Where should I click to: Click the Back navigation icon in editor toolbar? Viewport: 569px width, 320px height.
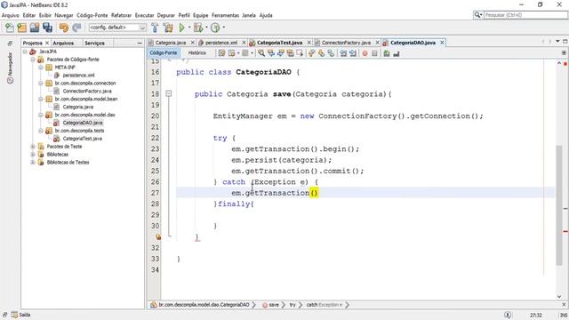pos(231,53)
